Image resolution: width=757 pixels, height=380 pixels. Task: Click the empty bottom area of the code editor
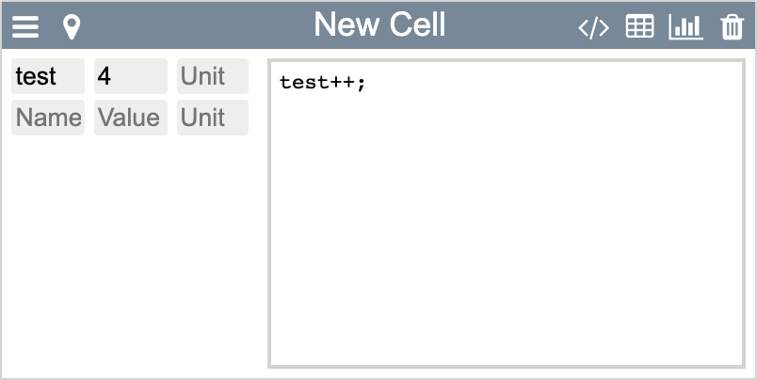pos(506,339)
